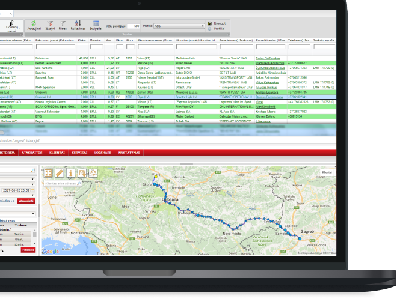Select the "DHL-INTERNATIONAL" cell in Tampere row
This screenshot has width=397, height=299.
point(236,107)
